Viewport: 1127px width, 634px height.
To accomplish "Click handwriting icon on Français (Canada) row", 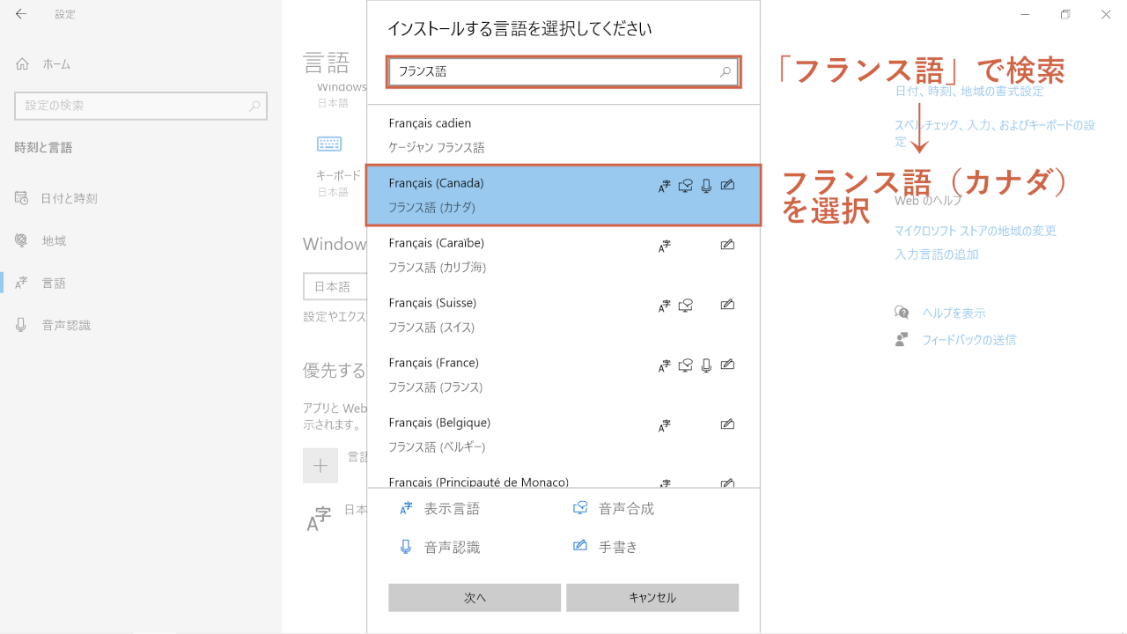I will tap(727, 185).
